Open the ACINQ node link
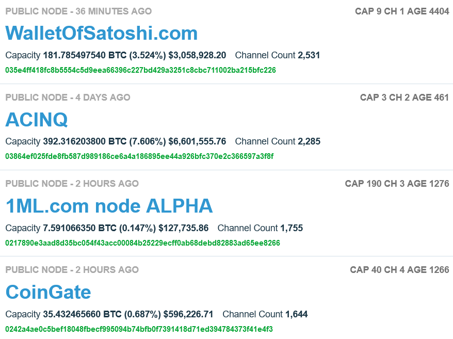 pyautogui.click(x=37, y=120)
